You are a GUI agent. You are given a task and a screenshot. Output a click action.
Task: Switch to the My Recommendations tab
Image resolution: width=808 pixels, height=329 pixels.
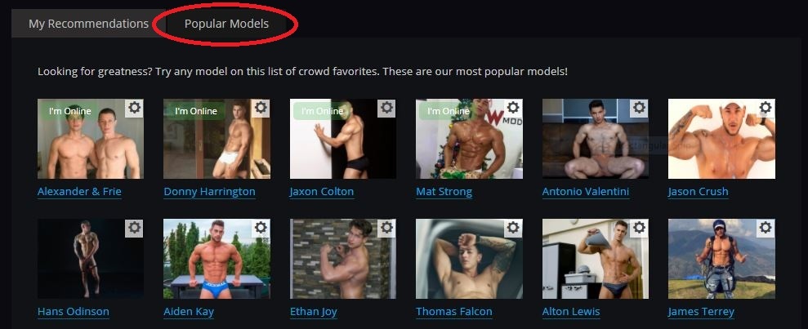(88, 24)
